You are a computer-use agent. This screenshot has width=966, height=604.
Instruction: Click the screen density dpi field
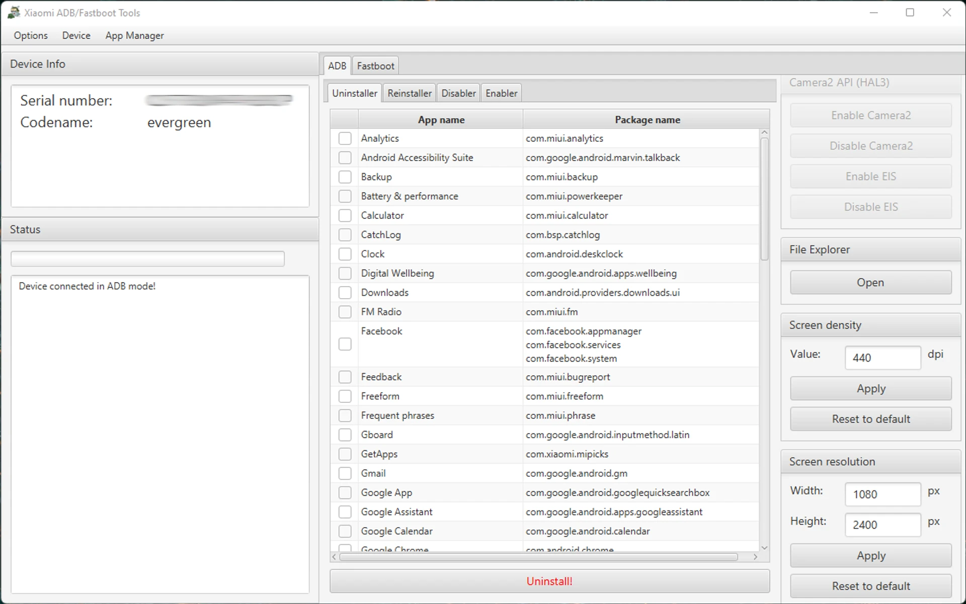(882, 358)
